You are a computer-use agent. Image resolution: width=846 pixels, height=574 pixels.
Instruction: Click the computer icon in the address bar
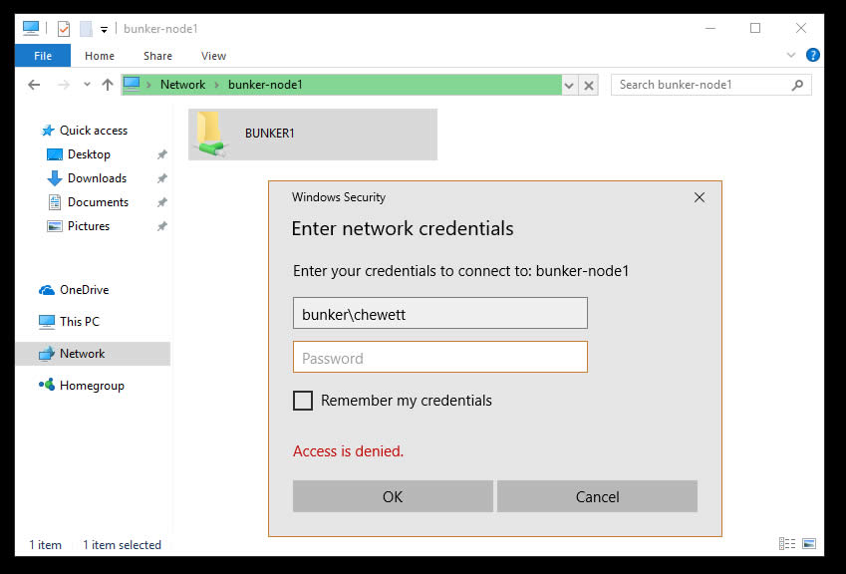coord(131,85)
